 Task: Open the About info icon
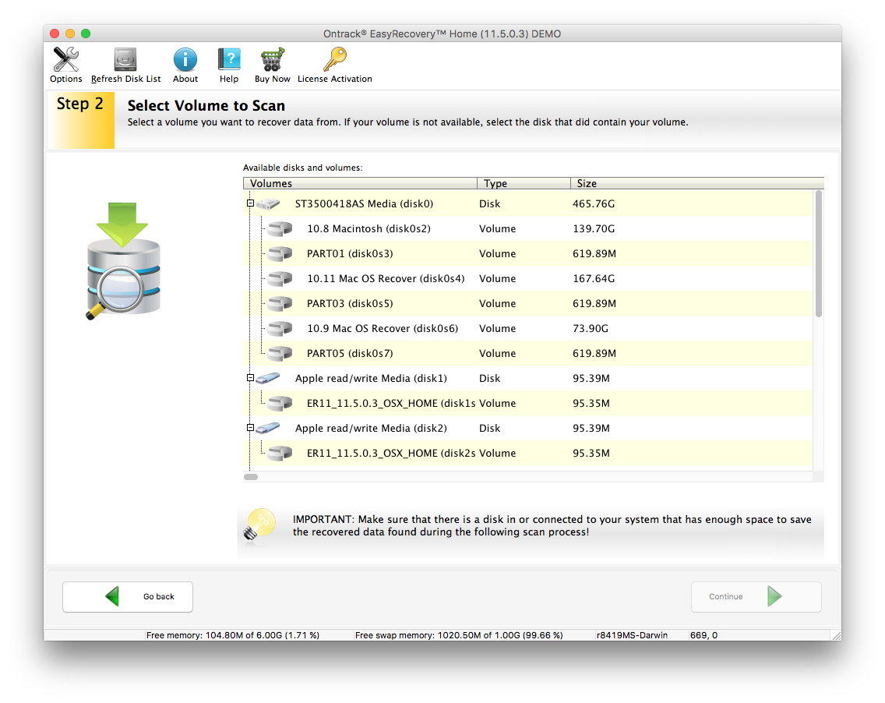(185, 59)
